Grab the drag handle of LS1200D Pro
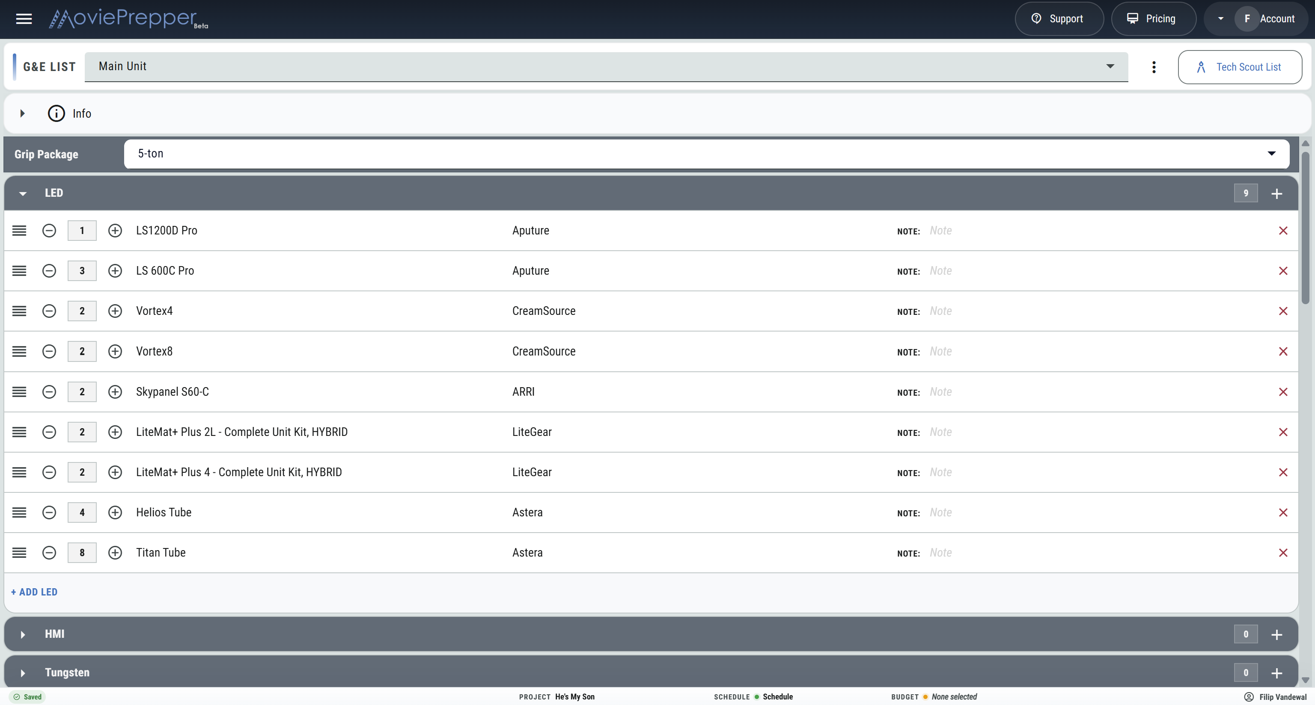This screenshot has width=1315, height=705. (19, 231)
